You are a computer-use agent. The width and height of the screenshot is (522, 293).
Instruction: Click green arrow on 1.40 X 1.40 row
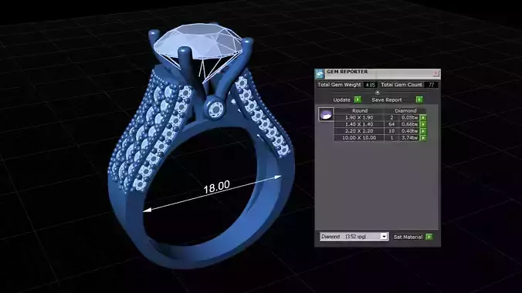(x=423, y=124)
